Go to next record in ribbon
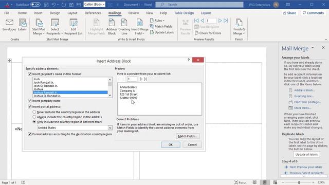This screenshot has height=185, width=329. (220, 21)
